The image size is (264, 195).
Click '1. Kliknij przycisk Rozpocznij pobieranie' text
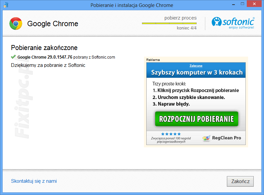pyautogui.click(x=196, y=90)
